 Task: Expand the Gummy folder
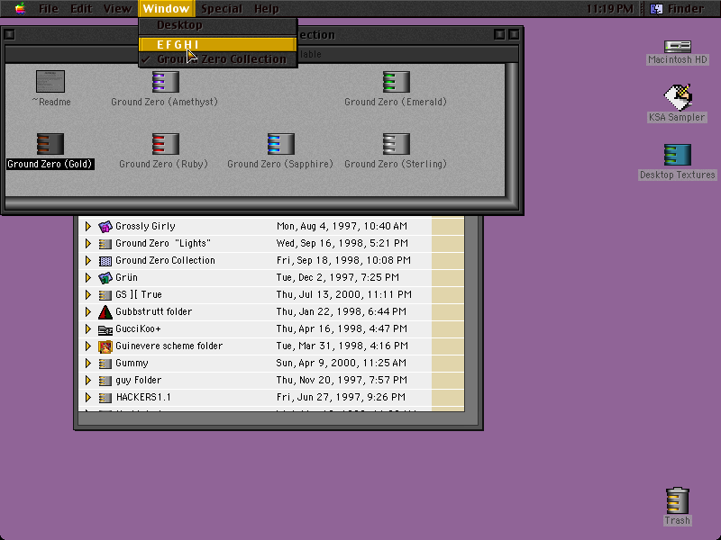coord(87,364)
